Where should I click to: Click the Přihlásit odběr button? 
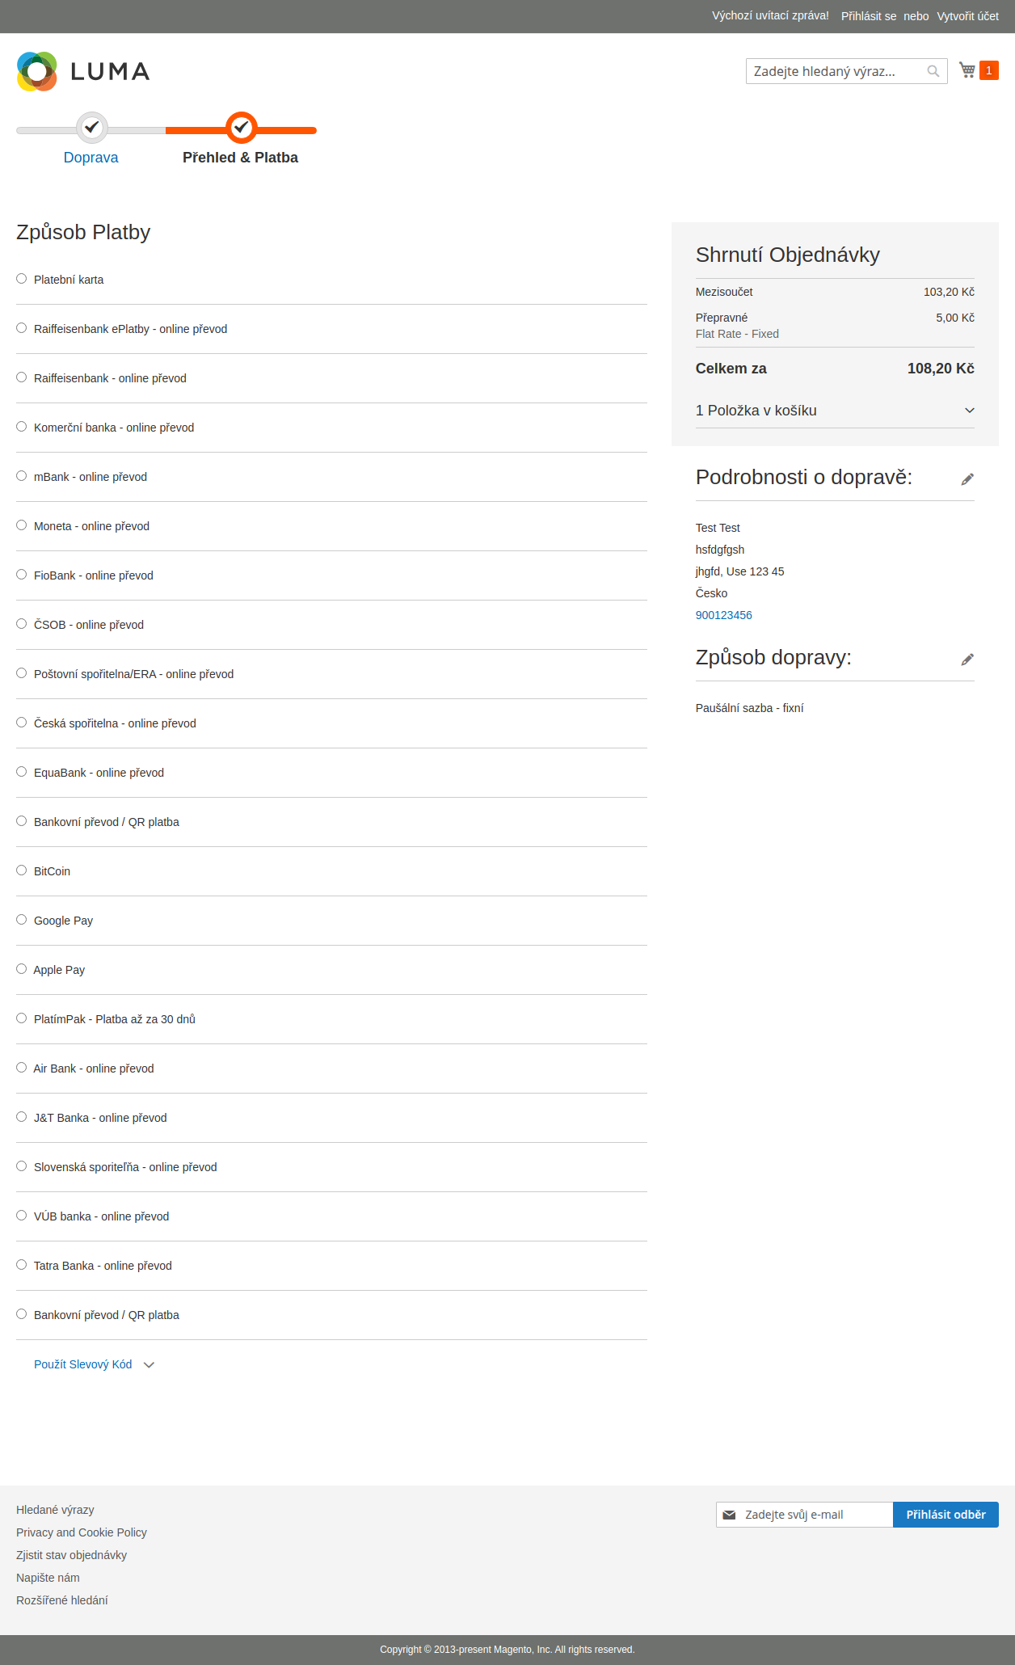click(946, 1515)
